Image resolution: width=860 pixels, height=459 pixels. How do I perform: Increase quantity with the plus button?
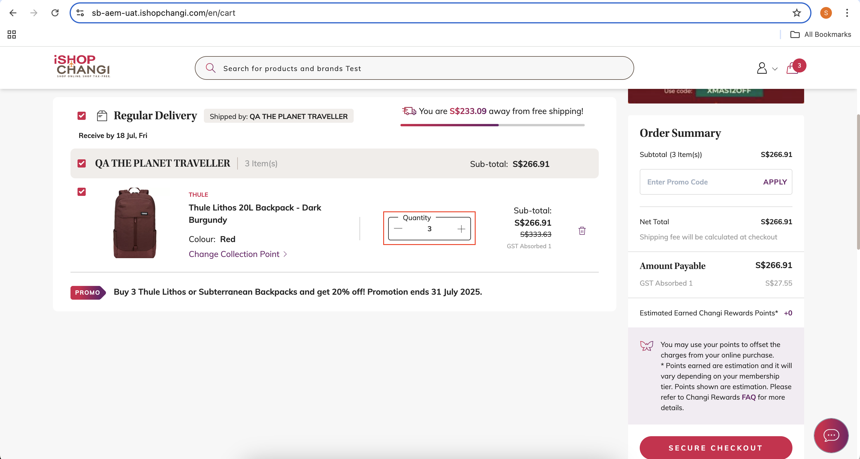pyautogui.click(x=461, y=229)
